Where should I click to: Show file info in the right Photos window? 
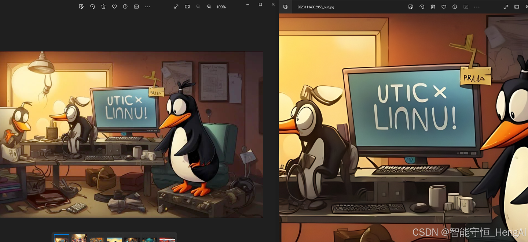(455, 7)
